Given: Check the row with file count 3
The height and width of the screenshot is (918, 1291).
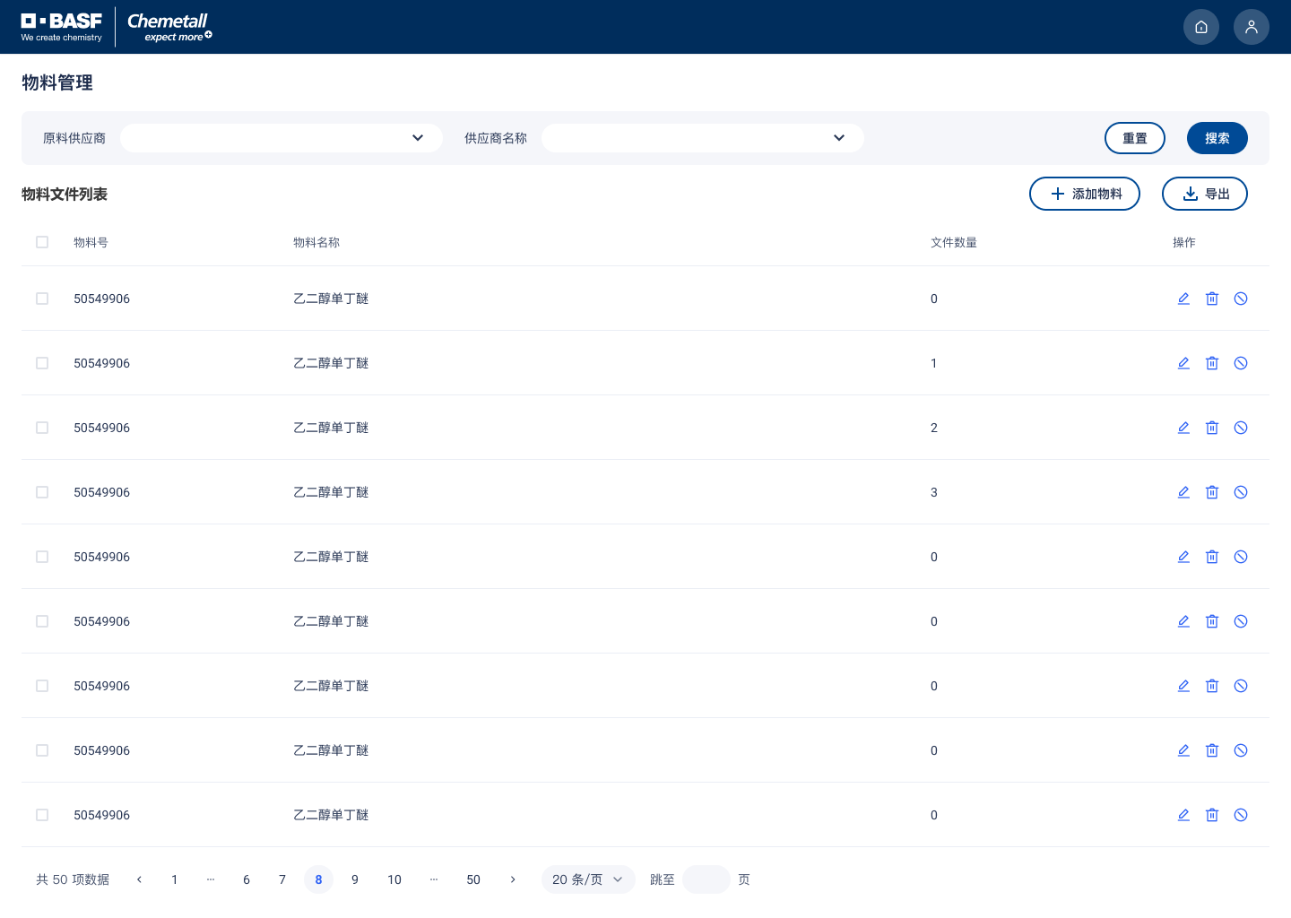Looking at the screenshot, I should click(x=42, y=492).
